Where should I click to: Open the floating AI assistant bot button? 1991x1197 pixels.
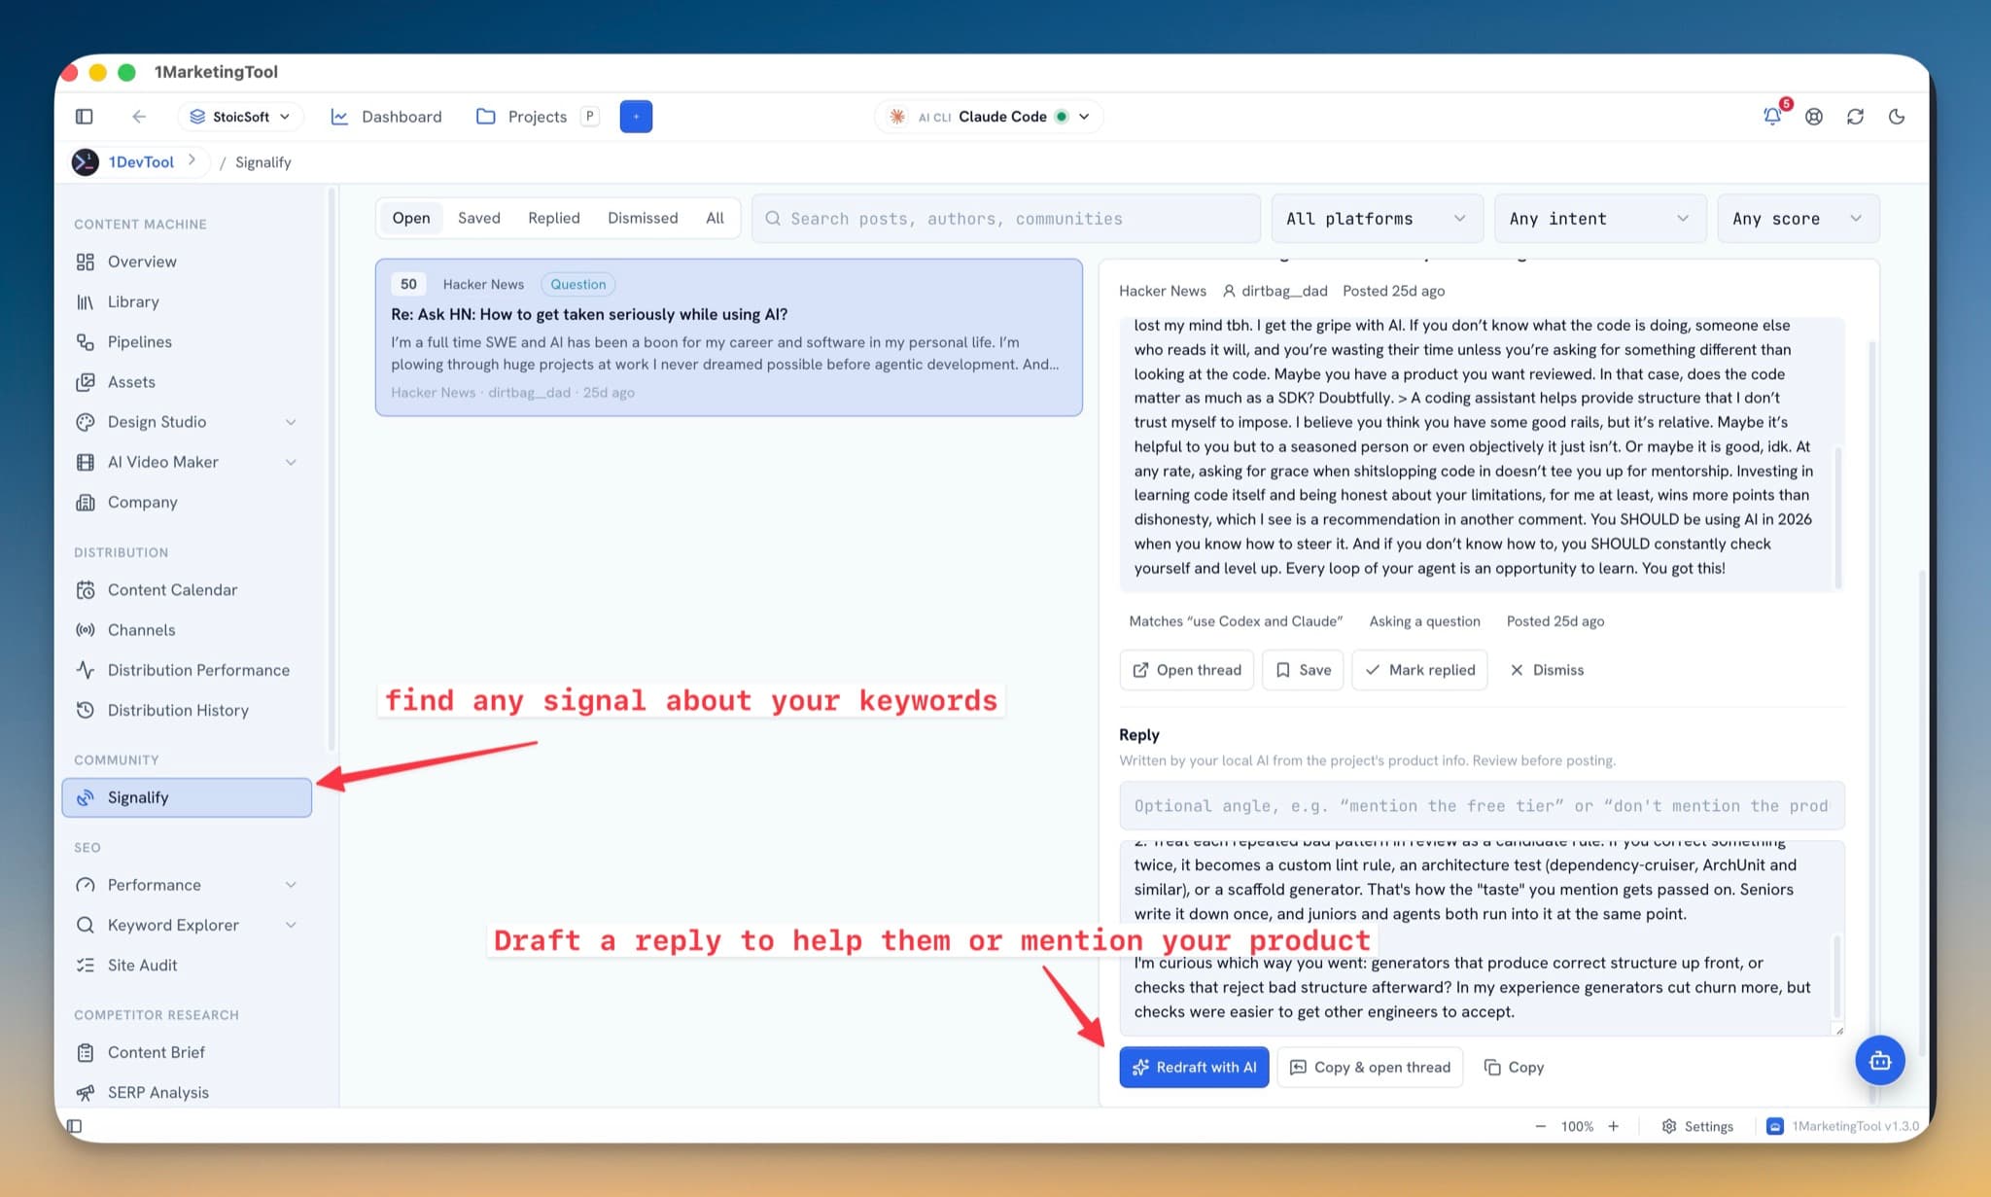(x=1879, y=1060)
